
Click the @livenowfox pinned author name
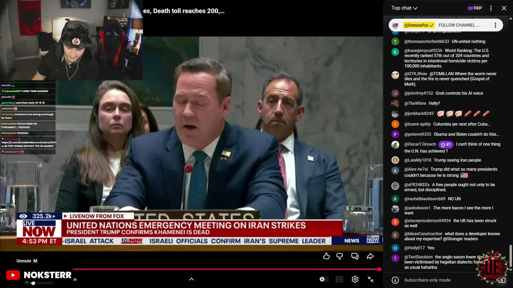click(x=419, y=25)
